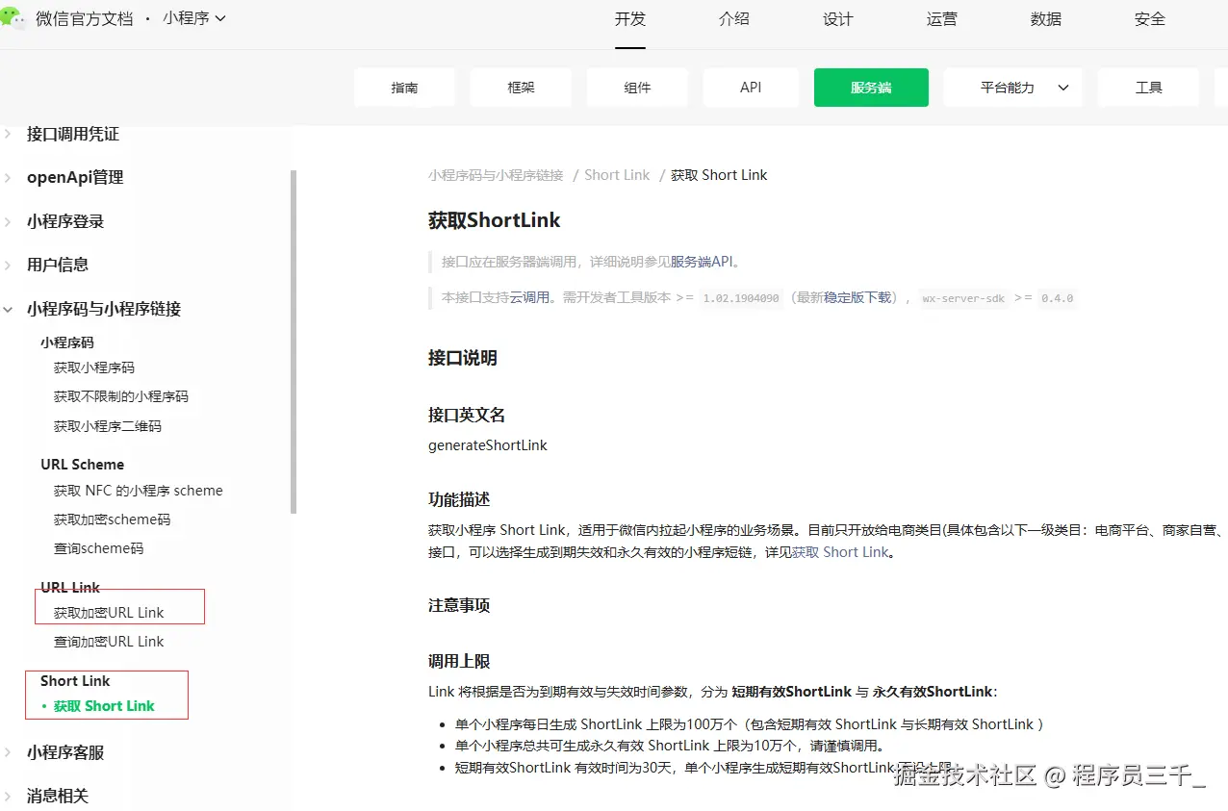Click the 获取ShortLink page title
The height and width of the screenshot is (811, 1228).
(495, 220)
